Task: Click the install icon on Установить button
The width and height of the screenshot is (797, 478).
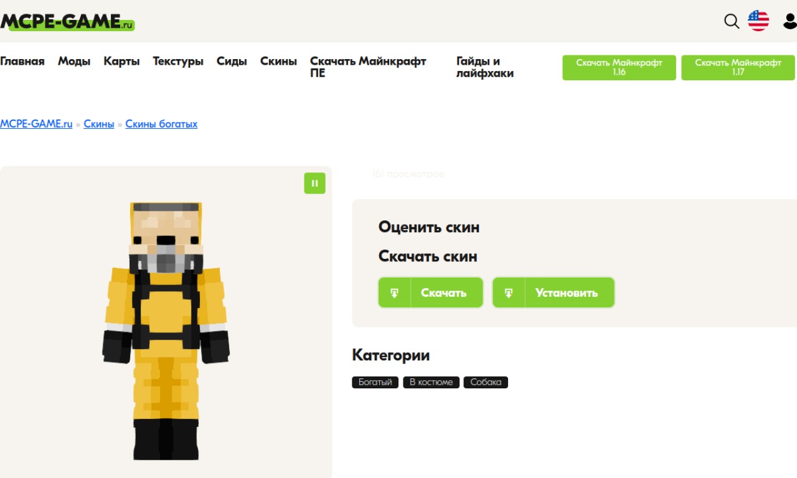Action: pos(509,293)
